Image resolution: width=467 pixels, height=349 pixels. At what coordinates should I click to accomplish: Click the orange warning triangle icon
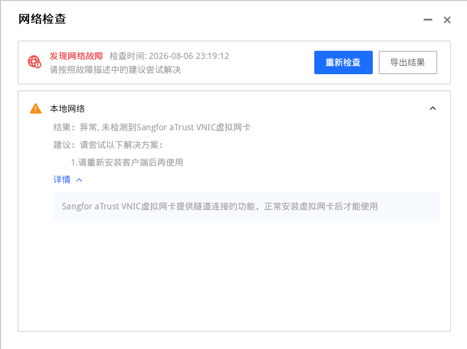click(x=36, y=108)
